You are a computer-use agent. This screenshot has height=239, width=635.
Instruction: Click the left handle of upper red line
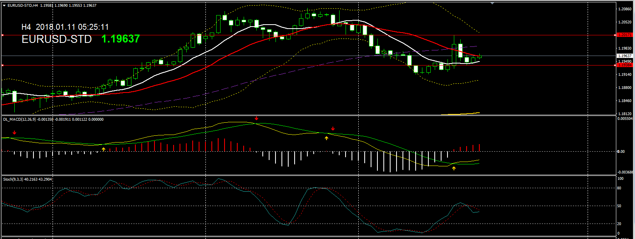pos(2,35)
